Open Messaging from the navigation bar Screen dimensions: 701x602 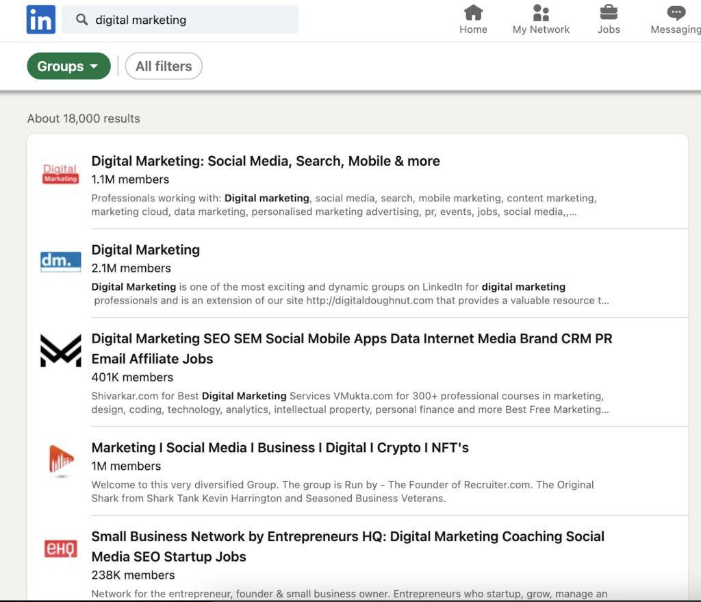(676, 20)
